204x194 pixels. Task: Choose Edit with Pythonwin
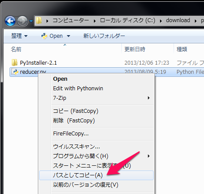[78, 89]
